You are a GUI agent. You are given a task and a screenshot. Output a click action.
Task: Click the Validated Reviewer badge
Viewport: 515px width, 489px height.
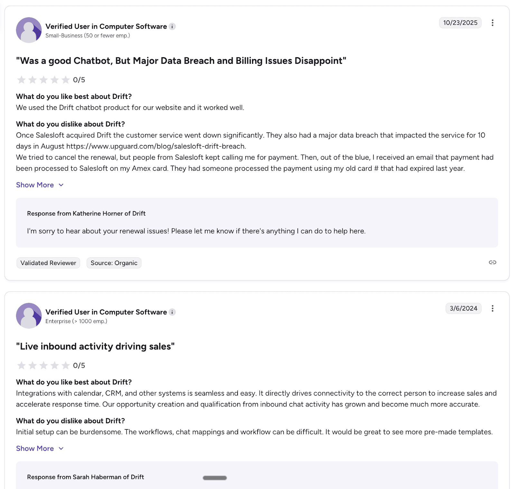[48, 263]
